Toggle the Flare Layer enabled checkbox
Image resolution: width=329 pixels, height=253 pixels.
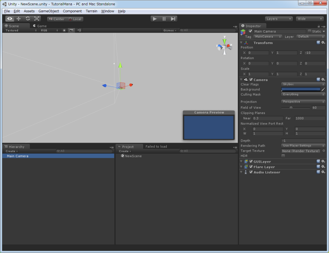click(x=251, y=167)
